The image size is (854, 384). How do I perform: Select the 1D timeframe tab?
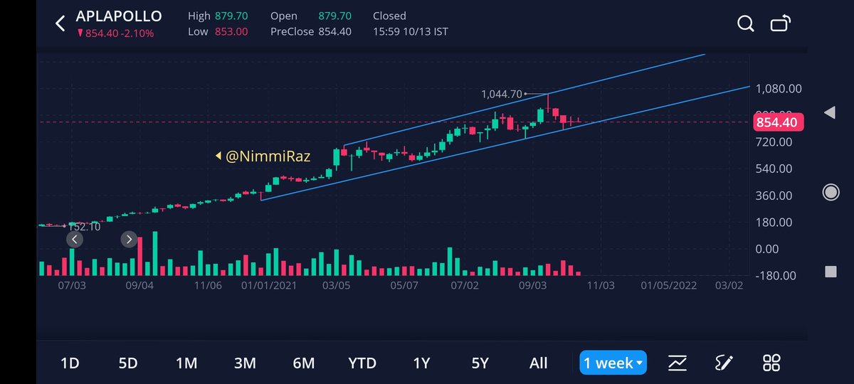[70, 363]
